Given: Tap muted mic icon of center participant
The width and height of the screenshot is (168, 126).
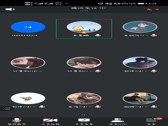Looking at the screenshot, I should (98, 71).
